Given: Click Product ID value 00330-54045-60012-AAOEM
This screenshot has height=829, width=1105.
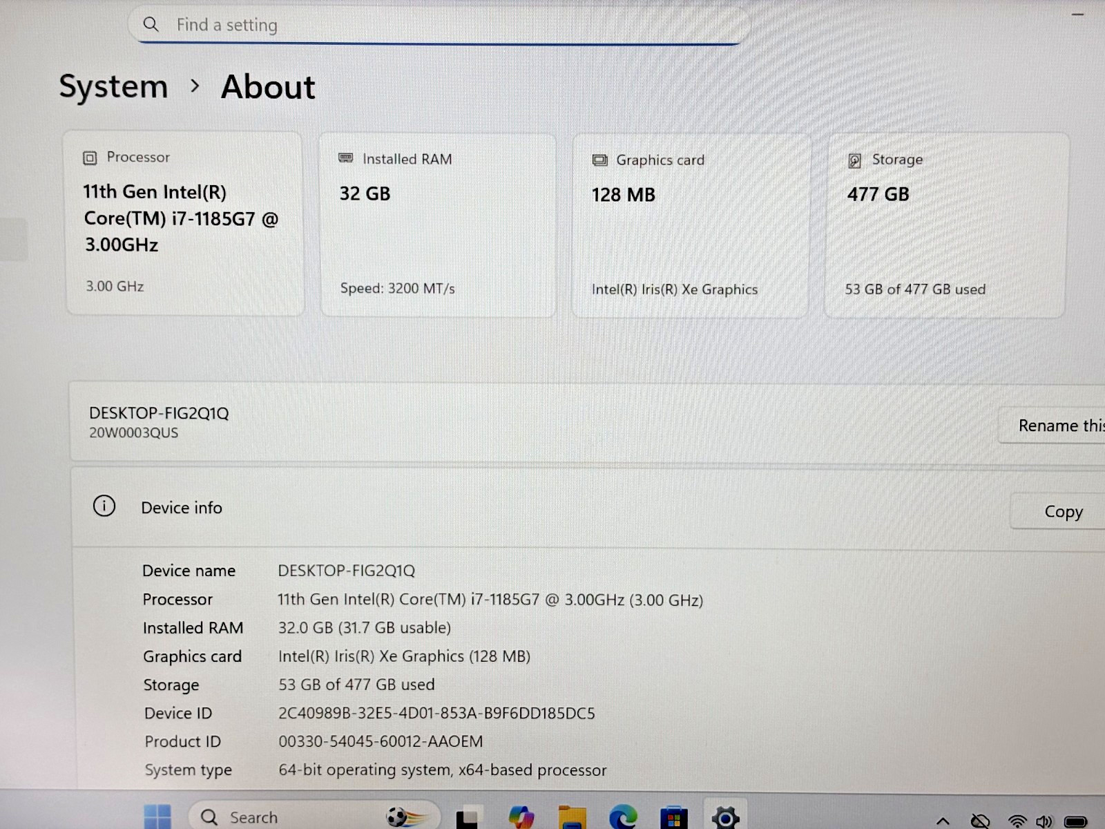Looking at the screenshot, I should (x=381, y=741).
